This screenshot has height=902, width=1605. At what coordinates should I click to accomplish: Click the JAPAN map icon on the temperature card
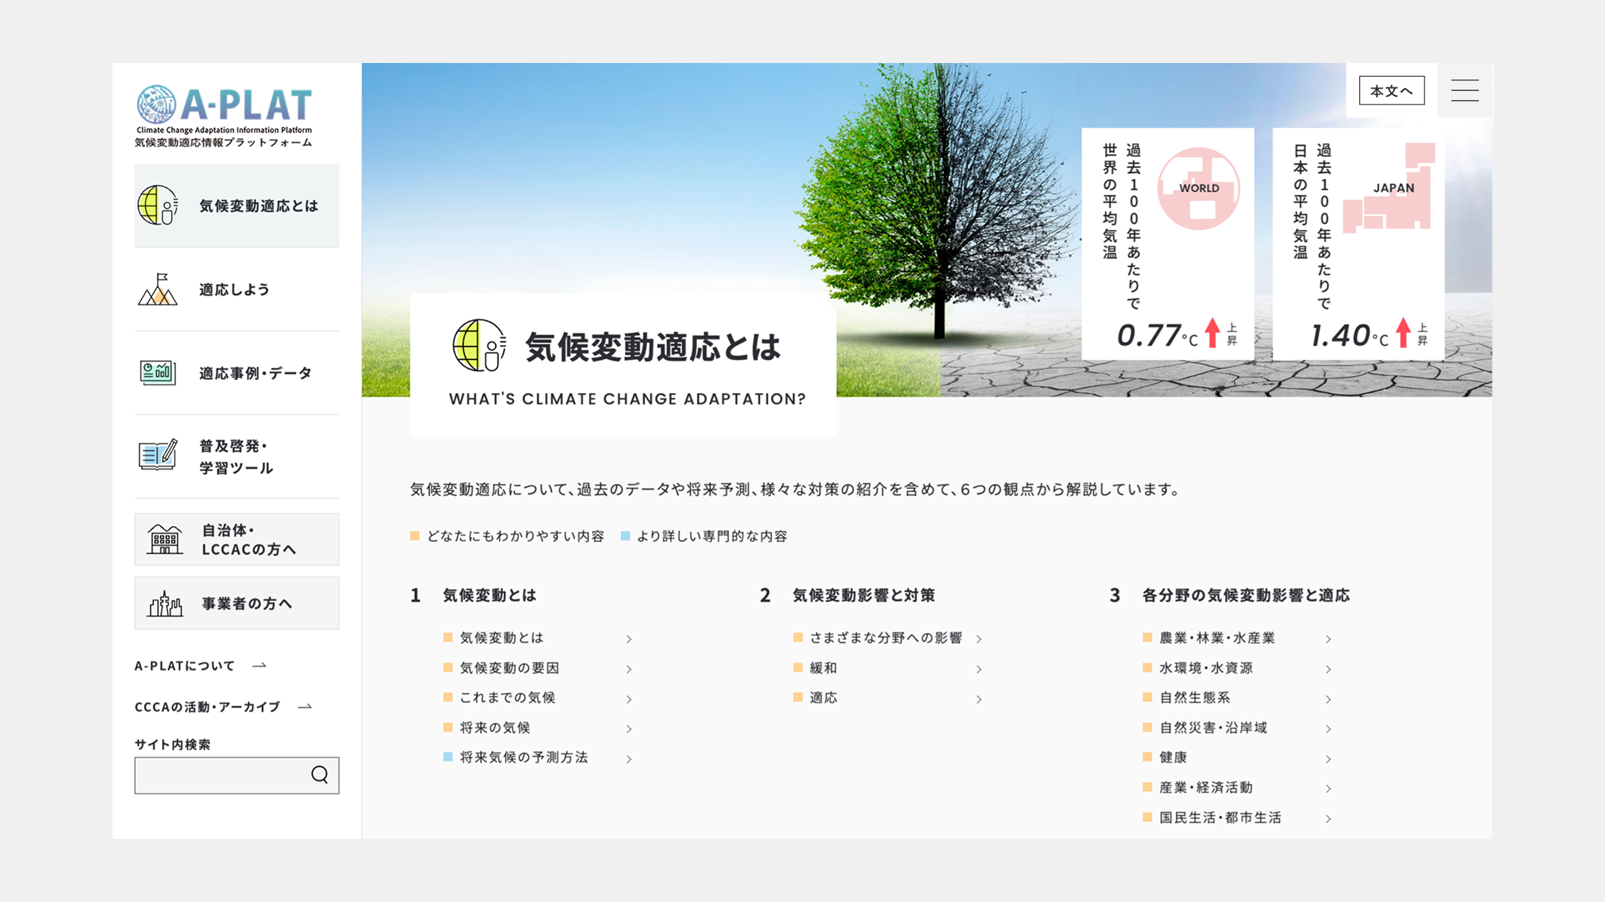(x=1389, y=188)
